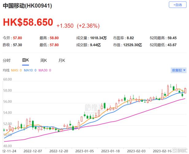Click the MA10 moving average label
The width and height of the screenshot is (189, 154).
(x=30, y=70)
